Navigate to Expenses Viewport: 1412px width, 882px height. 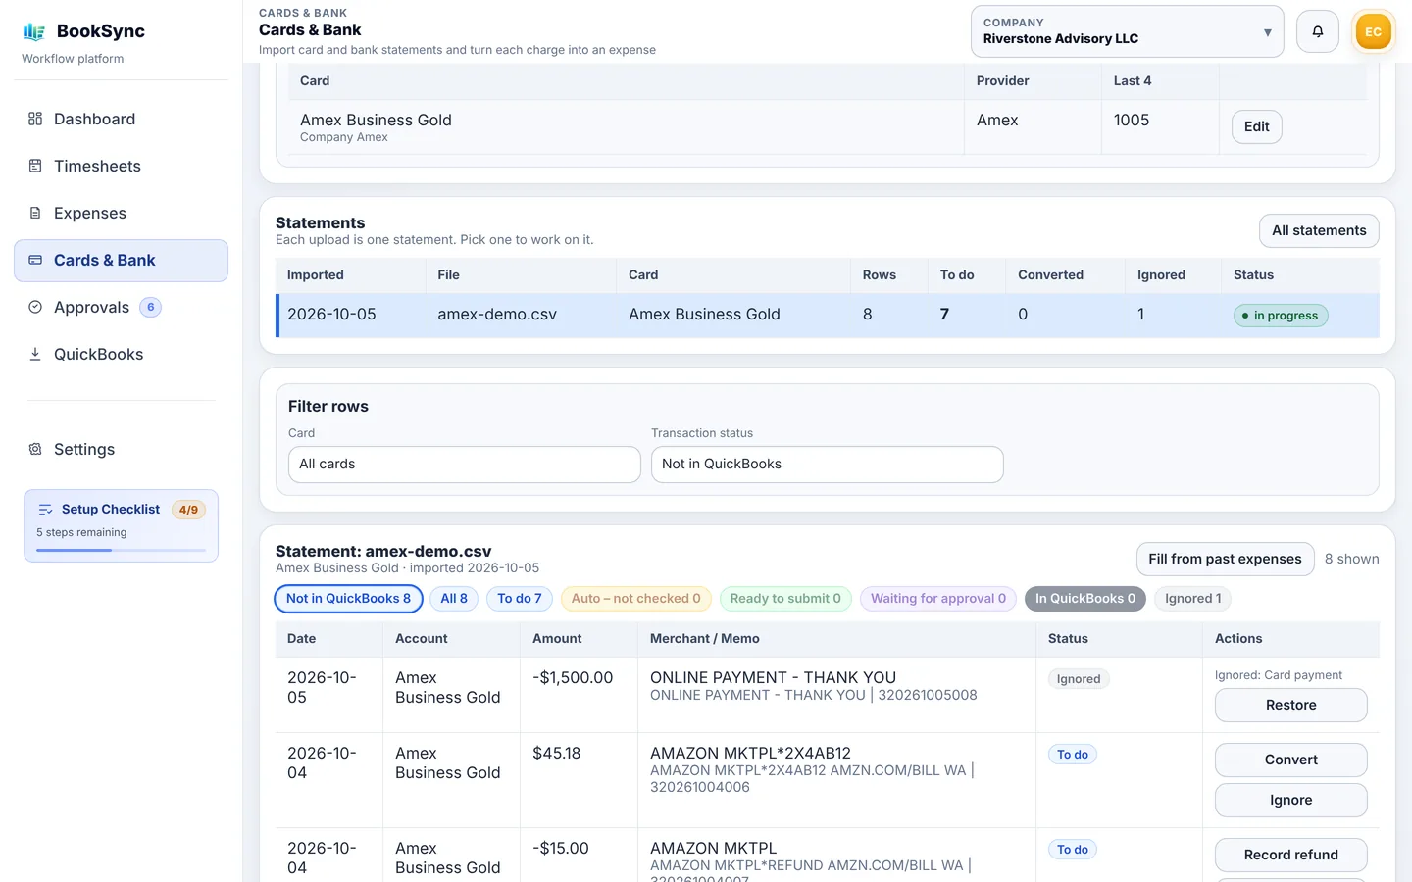click(x=121, y=213)
